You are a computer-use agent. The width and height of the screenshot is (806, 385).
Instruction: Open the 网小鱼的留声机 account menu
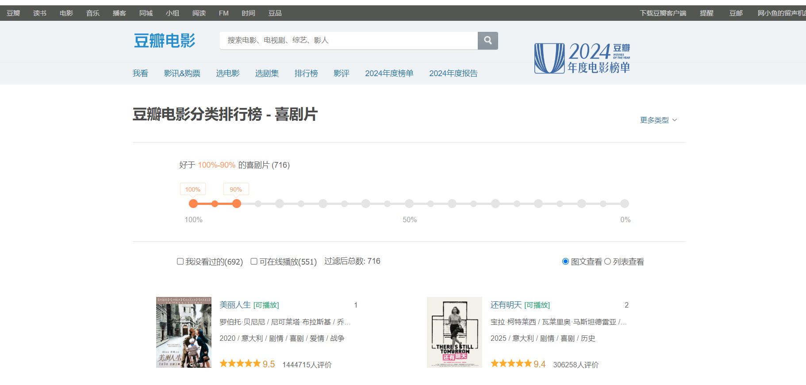point(782,13)
